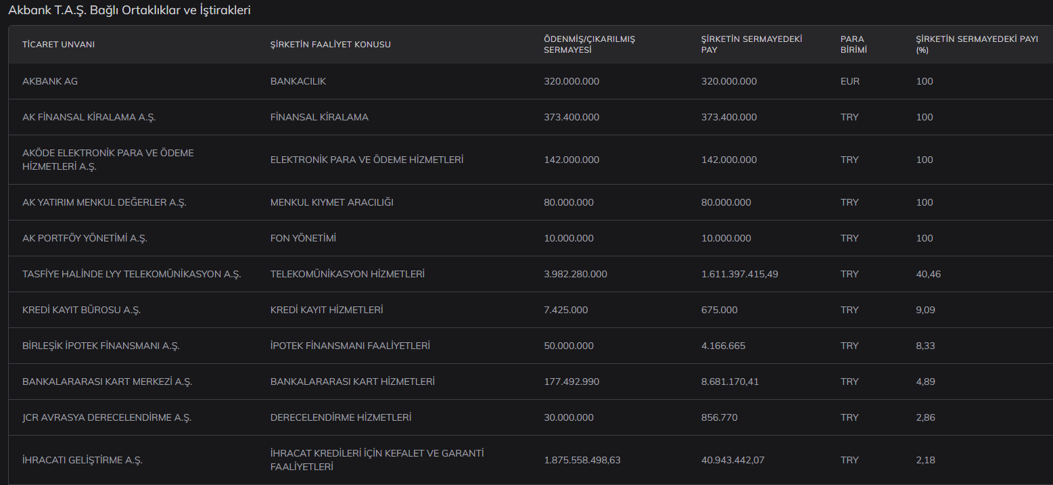This screenshot has width=1053, height=485.
Task: Click the capital value 177.492.990
Action: pos(572,382)
